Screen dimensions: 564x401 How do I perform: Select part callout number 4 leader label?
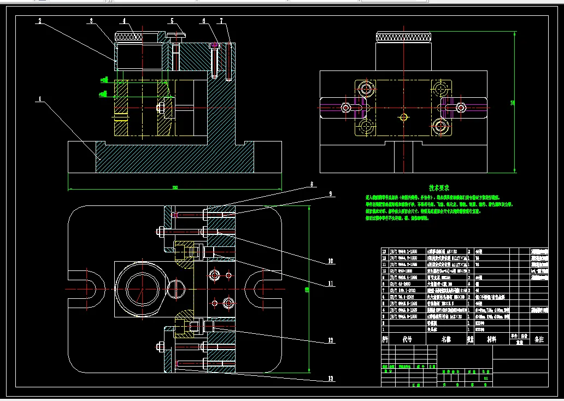[x=124, y=21]
